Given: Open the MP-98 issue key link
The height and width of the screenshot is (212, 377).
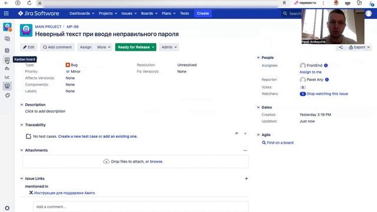Looking at the screenshot, I should click(72, 26).
